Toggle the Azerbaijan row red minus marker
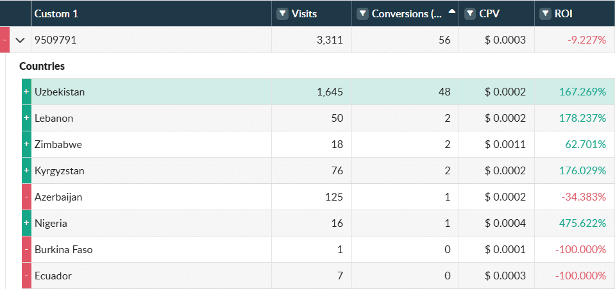615x289 pixels. pyautogui.click(x=26, y=197)
